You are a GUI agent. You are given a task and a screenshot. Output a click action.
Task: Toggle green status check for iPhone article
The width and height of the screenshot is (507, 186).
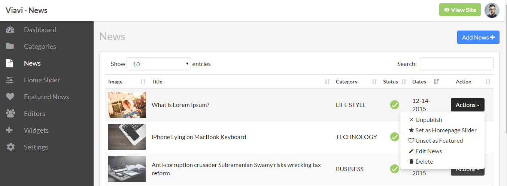[x=395, y=137]
